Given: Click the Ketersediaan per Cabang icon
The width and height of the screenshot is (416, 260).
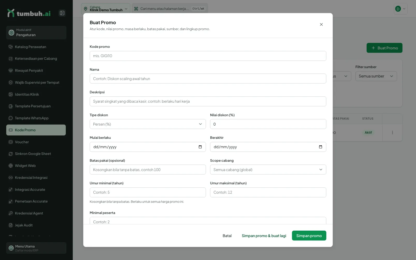Looking at the screenshot, I should point(11,58).
